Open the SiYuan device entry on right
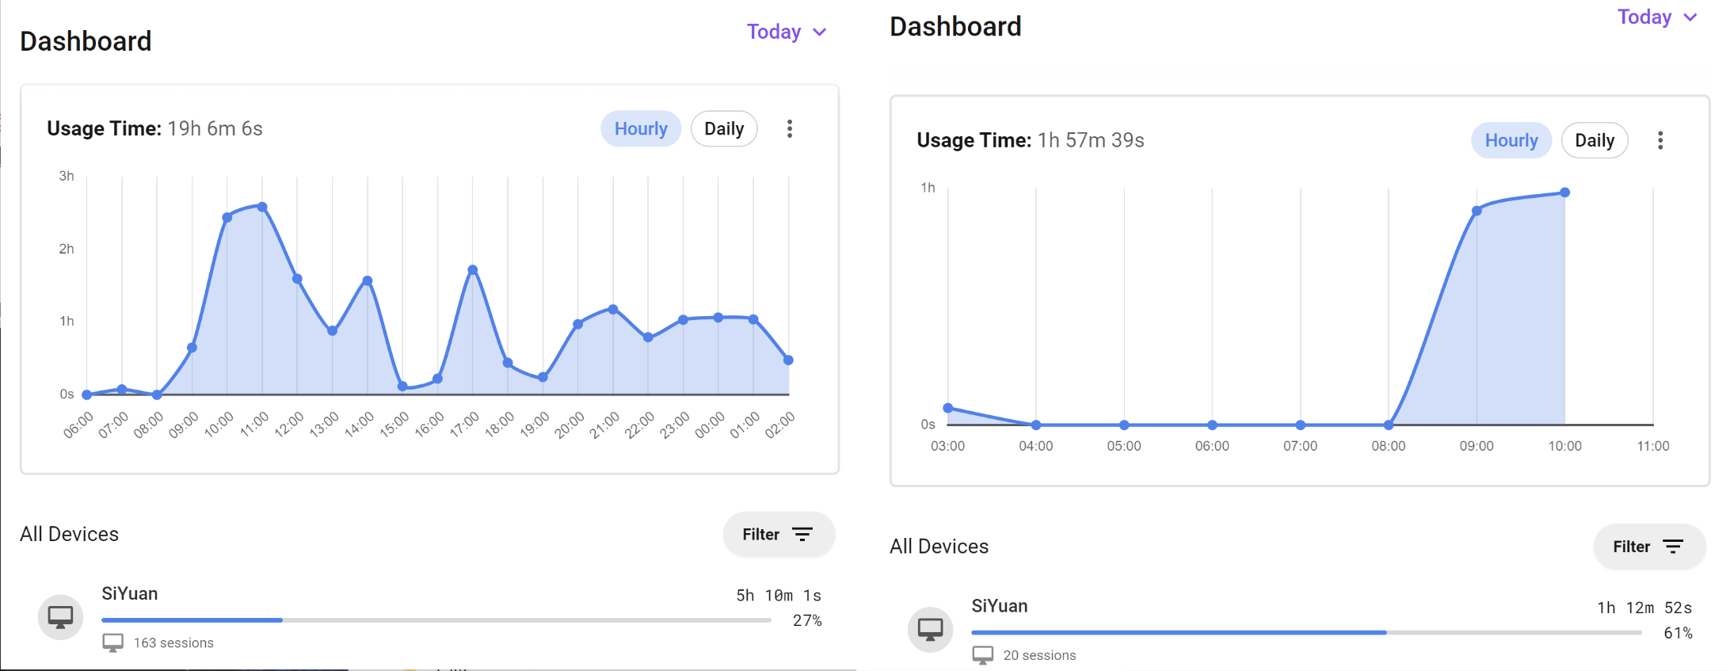 [x=1000, y=606]
